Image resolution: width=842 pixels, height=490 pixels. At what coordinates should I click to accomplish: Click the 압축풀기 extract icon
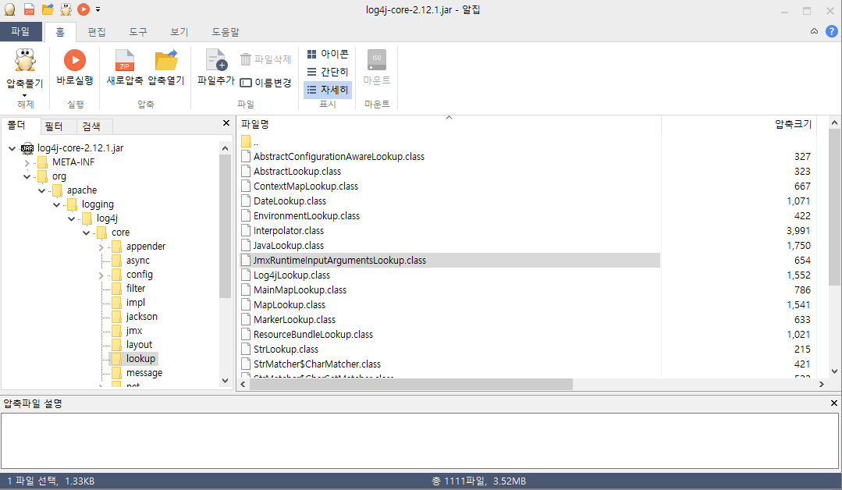(25, 60)
